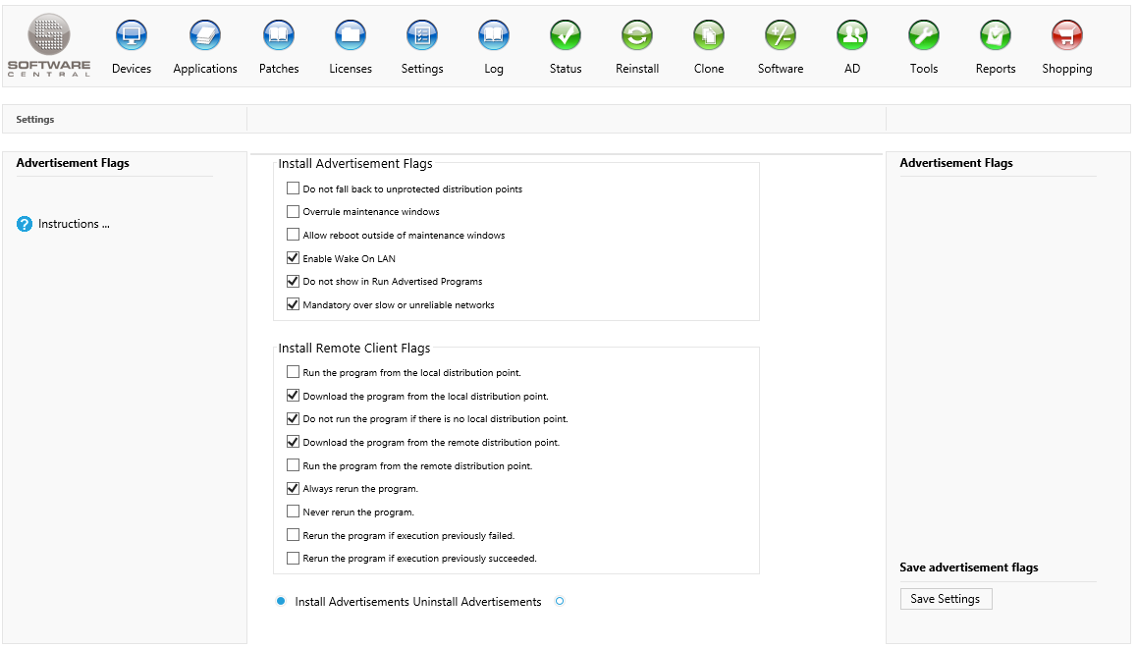
Task: Check Overrule maintenance windows
Action: pyautogui.click(x=293, y=211)
